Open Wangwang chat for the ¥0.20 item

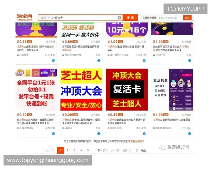(99, 133)
